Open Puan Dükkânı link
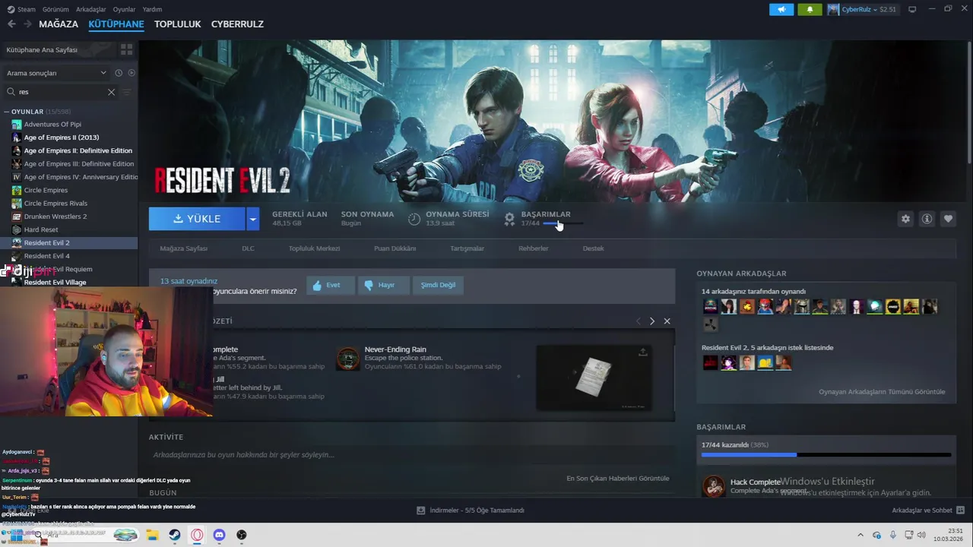The width and height of the screenshot is (973, 547). click(x=395, y=248)
